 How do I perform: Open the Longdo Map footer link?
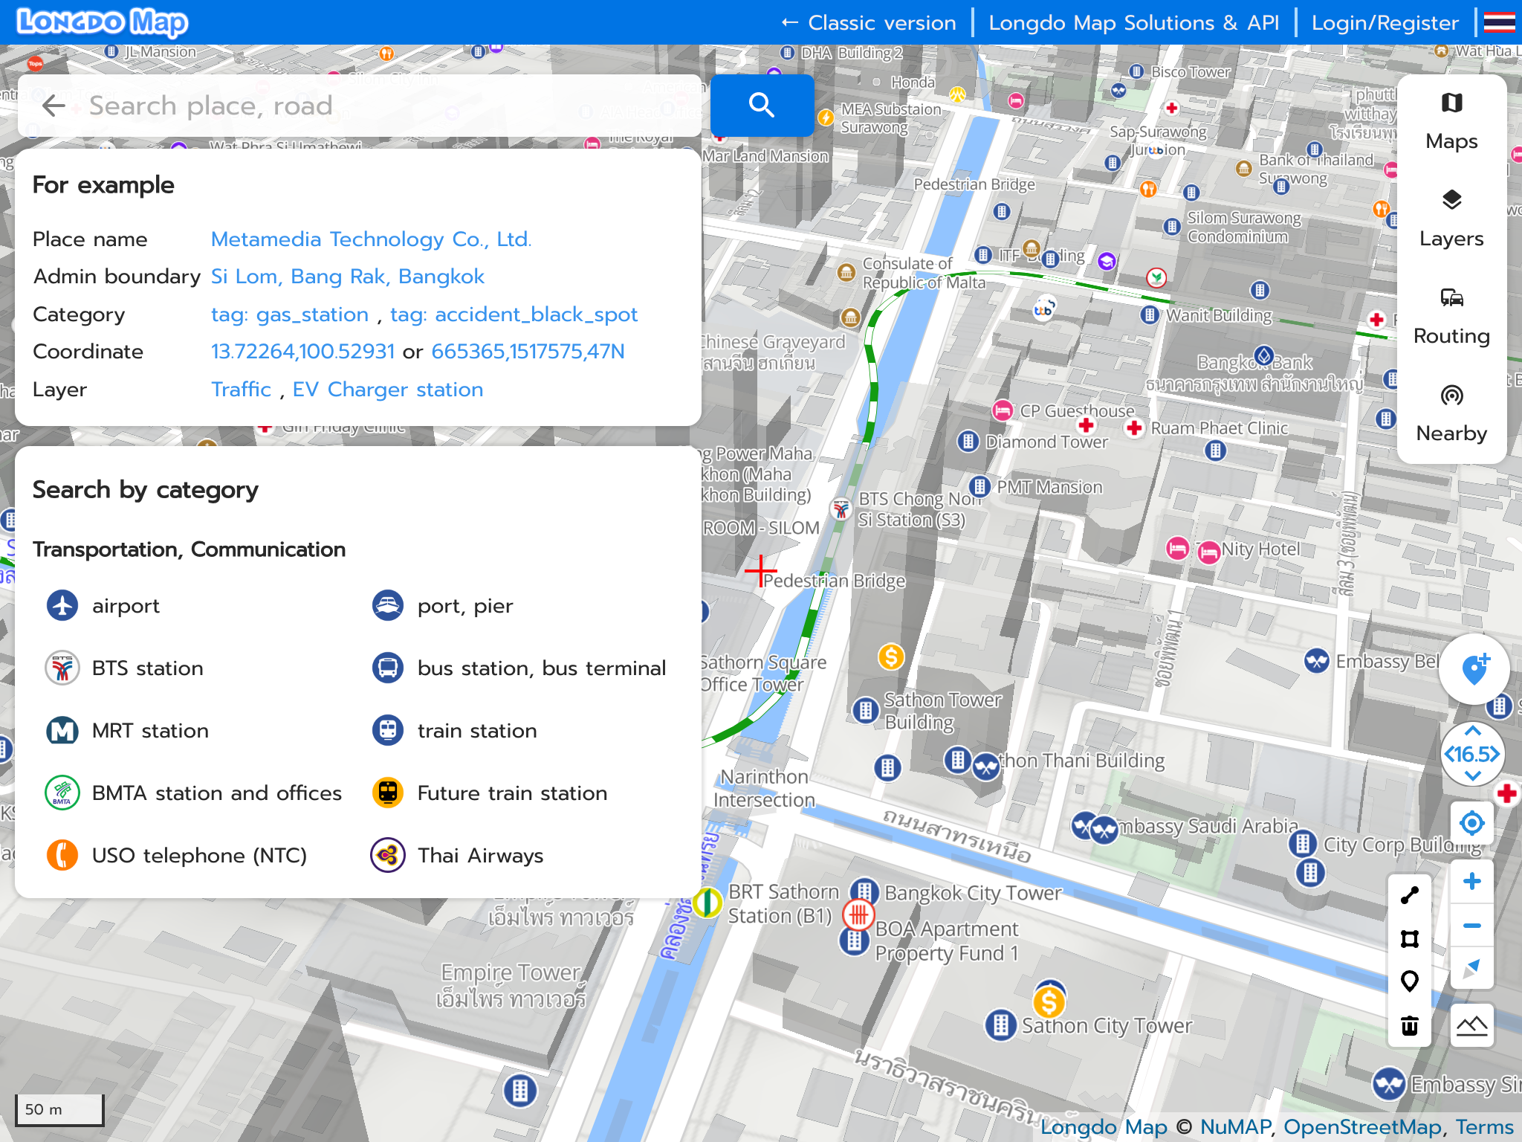pos(1104,1127)
